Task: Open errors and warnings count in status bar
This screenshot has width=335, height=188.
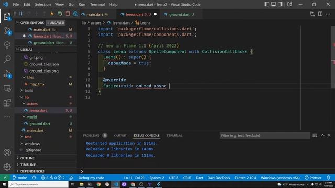Action: point(53,178)
